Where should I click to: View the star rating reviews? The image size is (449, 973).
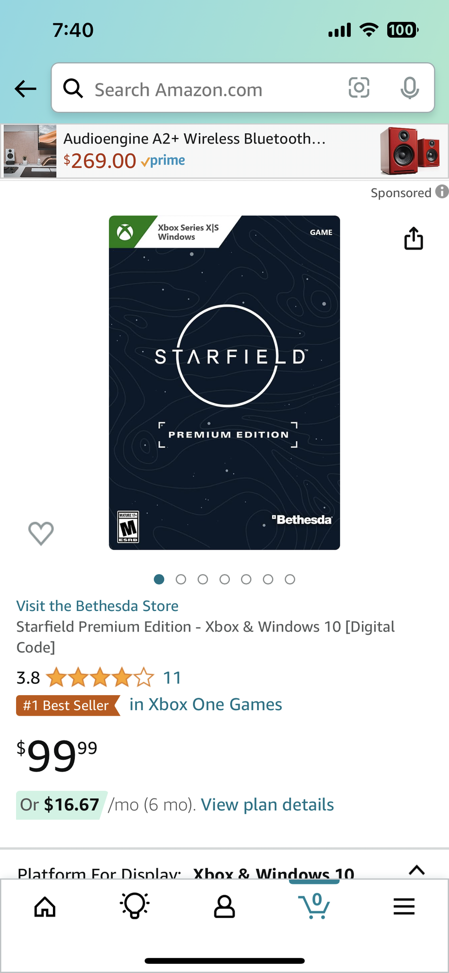(x=100, y=677)
